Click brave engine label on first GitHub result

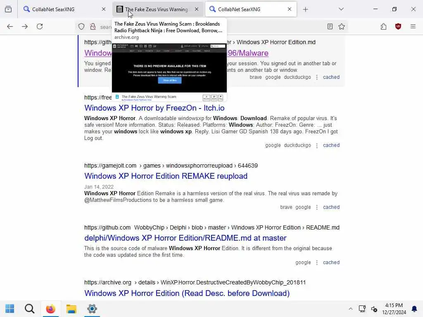(x=255, y=77)
